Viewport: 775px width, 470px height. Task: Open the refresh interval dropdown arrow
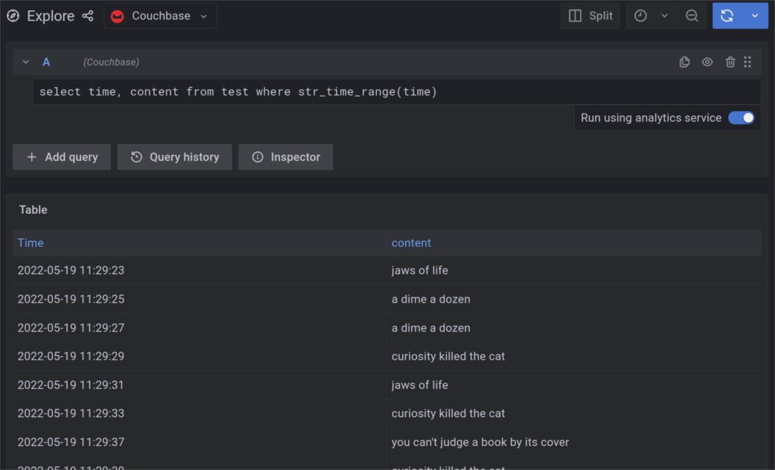coord(755,16)
